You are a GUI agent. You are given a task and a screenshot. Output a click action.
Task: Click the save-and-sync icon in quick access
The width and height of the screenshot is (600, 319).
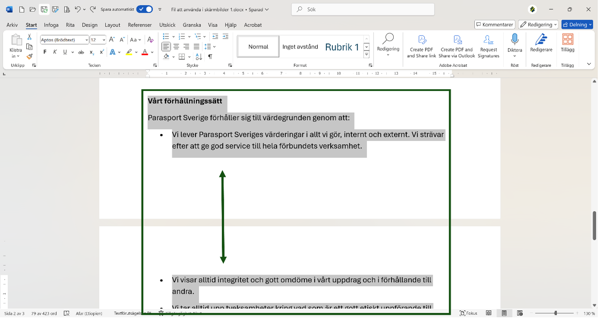click(44, 9)
